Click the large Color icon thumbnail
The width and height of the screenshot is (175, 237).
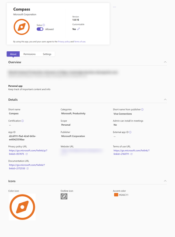click(x=22, y=207)
